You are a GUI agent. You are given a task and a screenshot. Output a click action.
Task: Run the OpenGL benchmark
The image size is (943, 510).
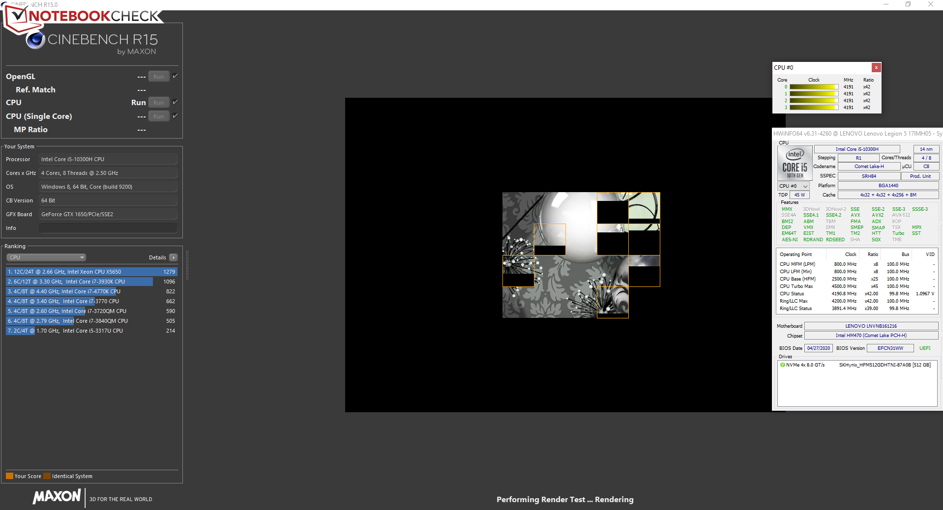[159, 77]
